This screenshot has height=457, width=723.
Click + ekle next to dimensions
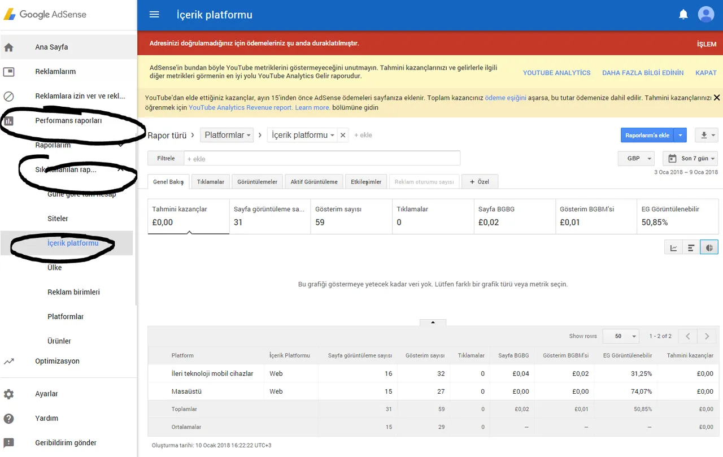(363, 135)
